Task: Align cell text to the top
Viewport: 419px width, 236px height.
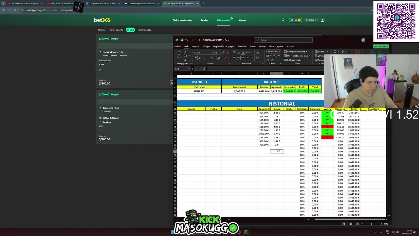Action: click(234, 52)
